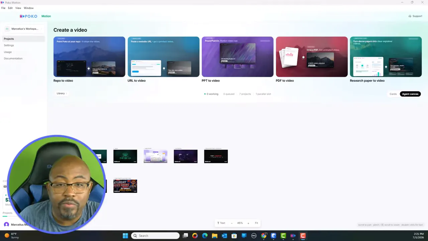Open Outlook from the taskbar
The image size is (428, 241).
(x=224, y=236)
